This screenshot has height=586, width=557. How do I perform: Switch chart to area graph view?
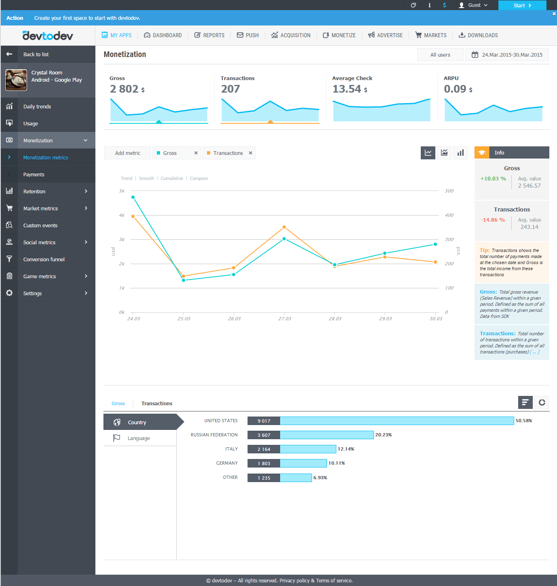point(444,153)
